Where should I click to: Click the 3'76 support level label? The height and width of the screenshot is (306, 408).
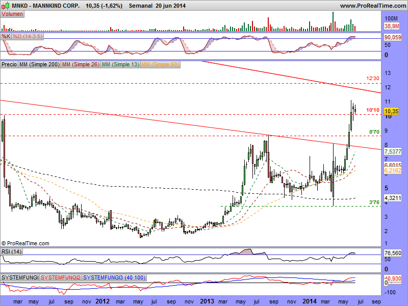374,202
